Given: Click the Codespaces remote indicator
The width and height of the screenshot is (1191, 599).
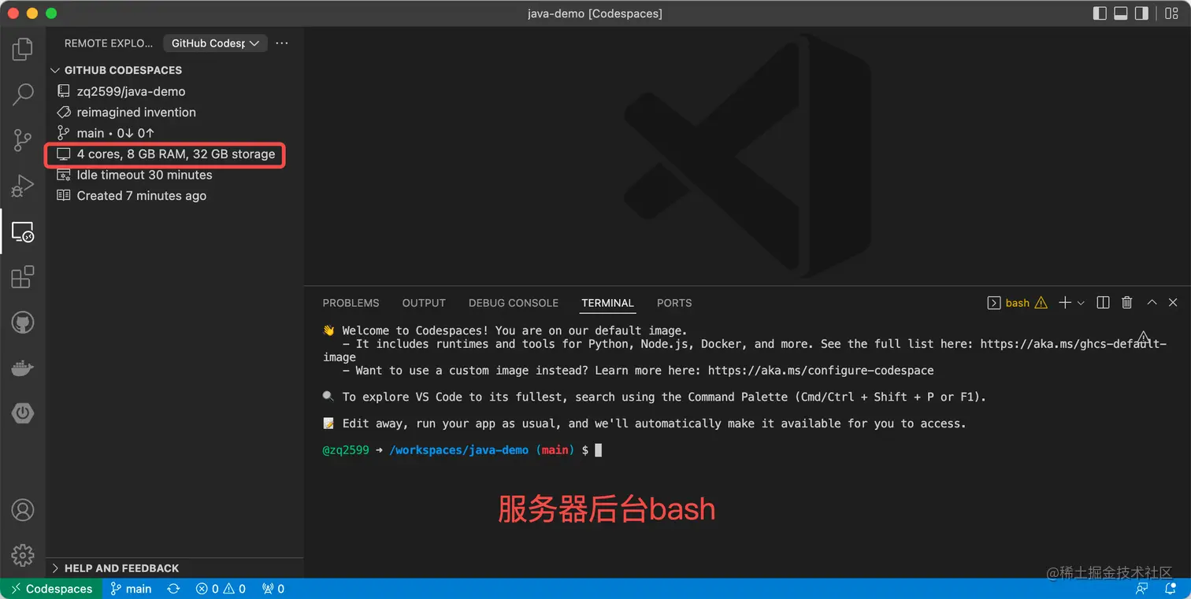Looking at the screenshot, I should click(x=51, y=589).
